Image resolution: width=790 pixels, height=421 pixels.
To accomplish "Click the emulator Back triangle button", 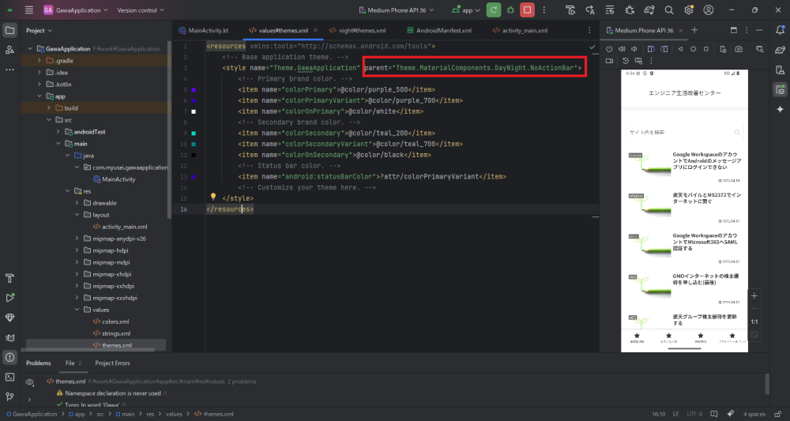I will (679, 49).
